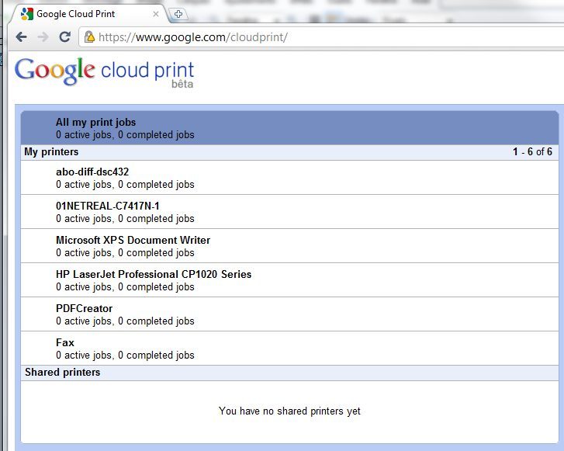Close the Google Cloud Print tab

click(156, 14)
